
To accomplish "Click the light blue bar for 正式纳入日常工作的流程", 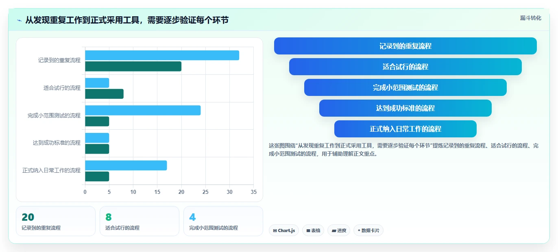I will point(126,165).
